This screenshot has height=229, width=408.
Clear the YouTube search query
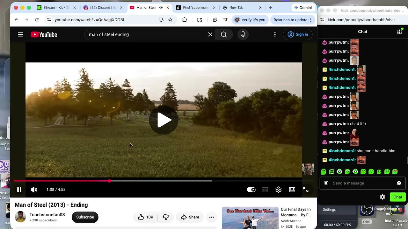pyautogui.click(x=210, y=34)
